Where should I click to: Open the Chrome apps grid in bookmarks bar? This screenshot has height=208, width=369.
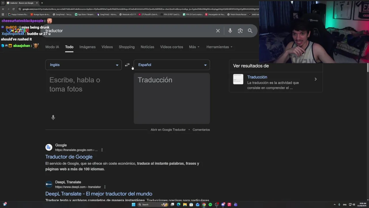point(3,14)
